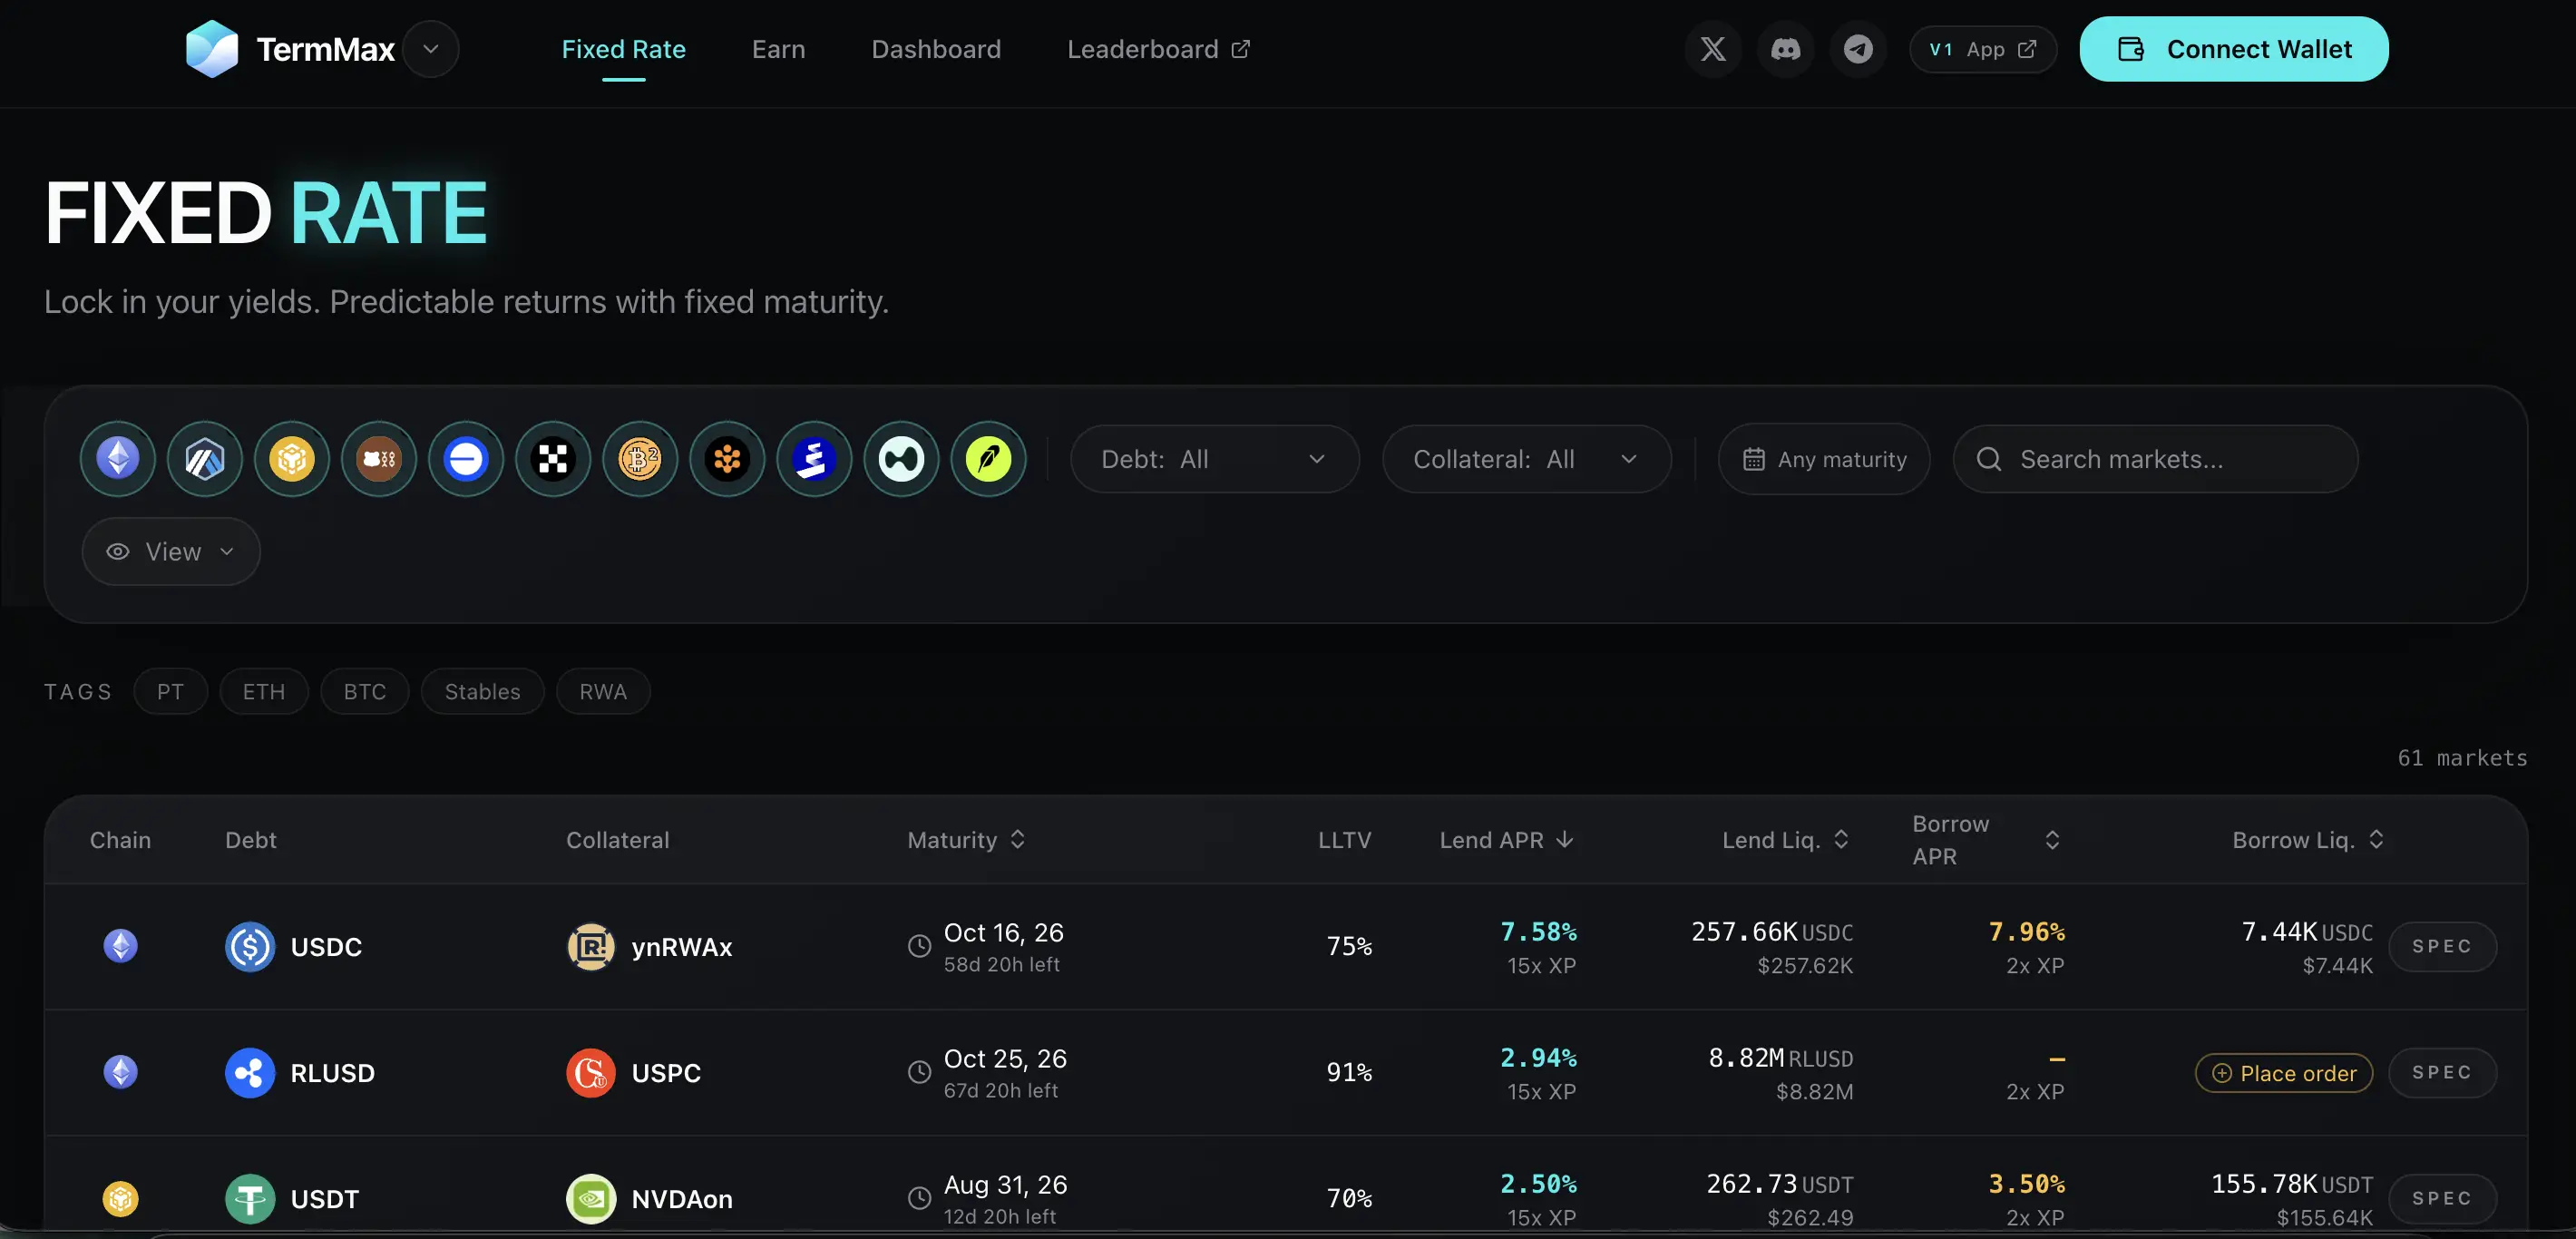Toggle the Stables tag filter

pyautogui.click(x=482, y=692)
